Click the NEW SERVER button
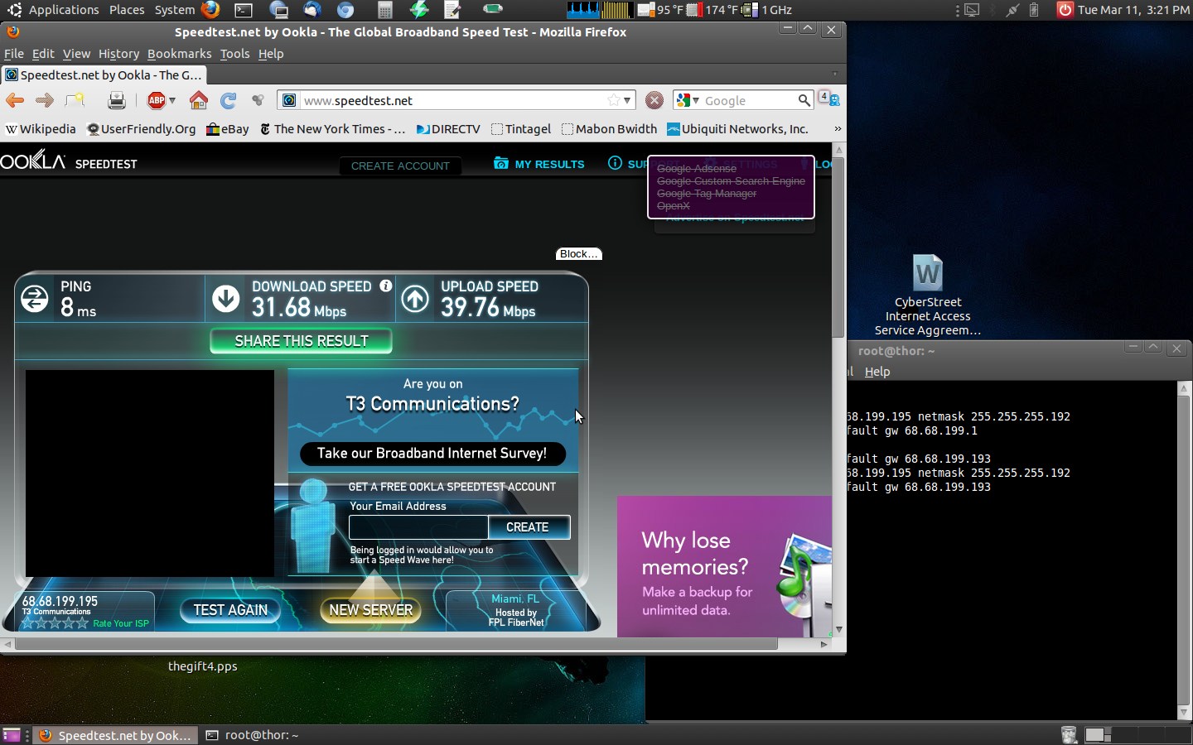 point(370,610)
